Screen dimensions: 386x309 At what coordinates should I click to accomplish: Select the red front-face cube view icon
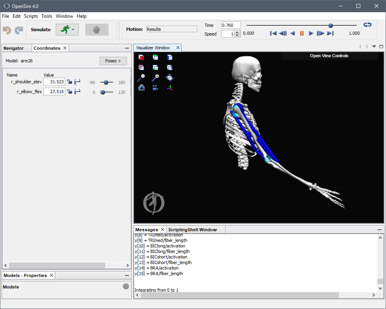(141, 57)
